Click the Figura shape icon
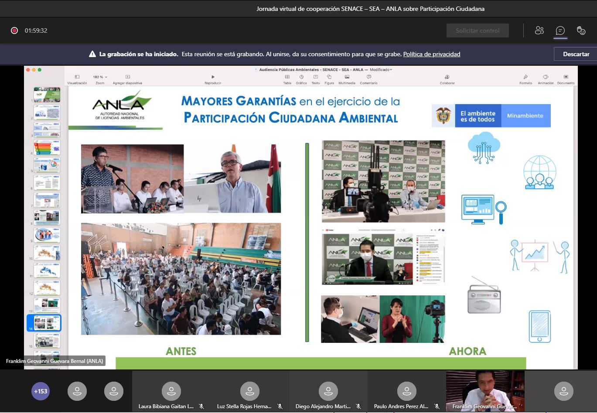The height and width of the screenshot is (413, 597). point(329,77)
